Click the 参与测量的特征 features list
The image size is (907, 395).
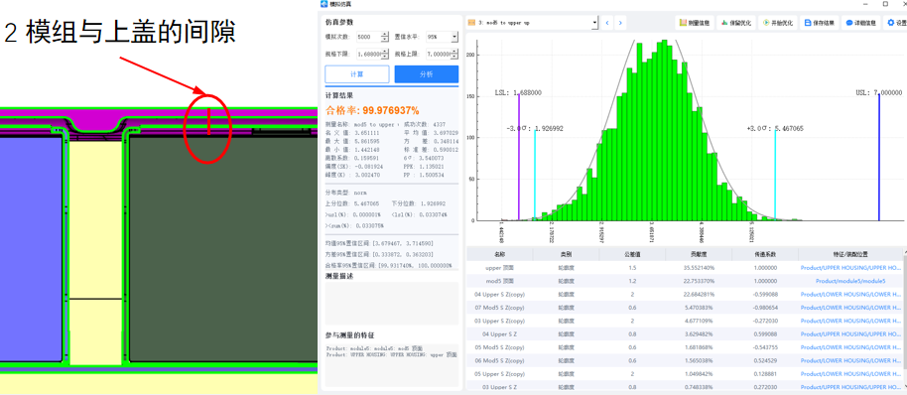click(x=392, y=365)
